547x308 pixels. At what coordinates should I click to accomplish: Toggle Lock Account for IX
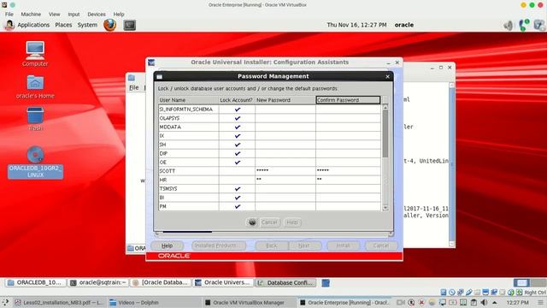tap(238, 136)
